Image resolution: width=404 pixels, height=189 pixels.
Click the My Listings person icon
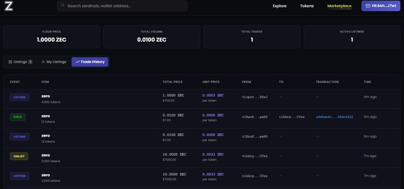click(x=43, y=62)
